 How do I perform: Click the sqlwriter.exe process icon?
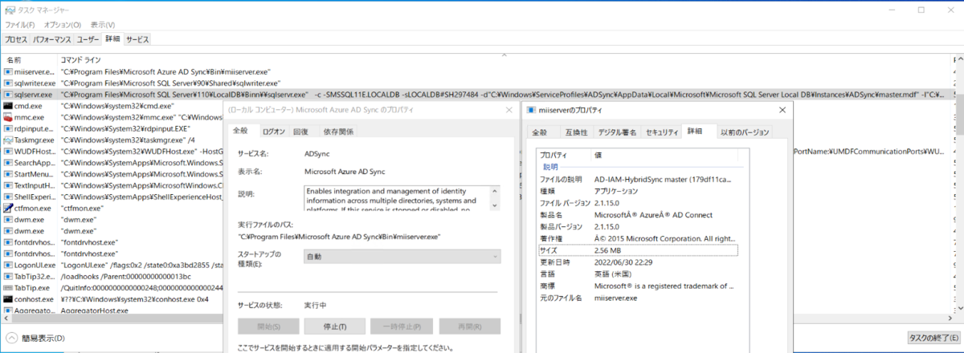(x=8, y=83)
